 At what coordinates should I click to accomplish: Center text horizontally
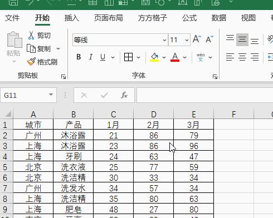pyautogui.click(x=242, y=57)
